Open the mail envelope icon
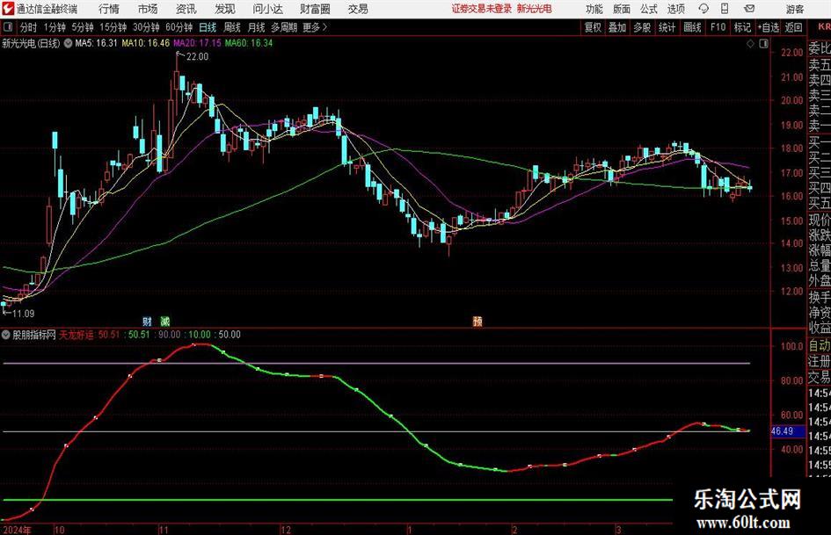831x535 pixels. pyautogui.click(x=749, y=9)
